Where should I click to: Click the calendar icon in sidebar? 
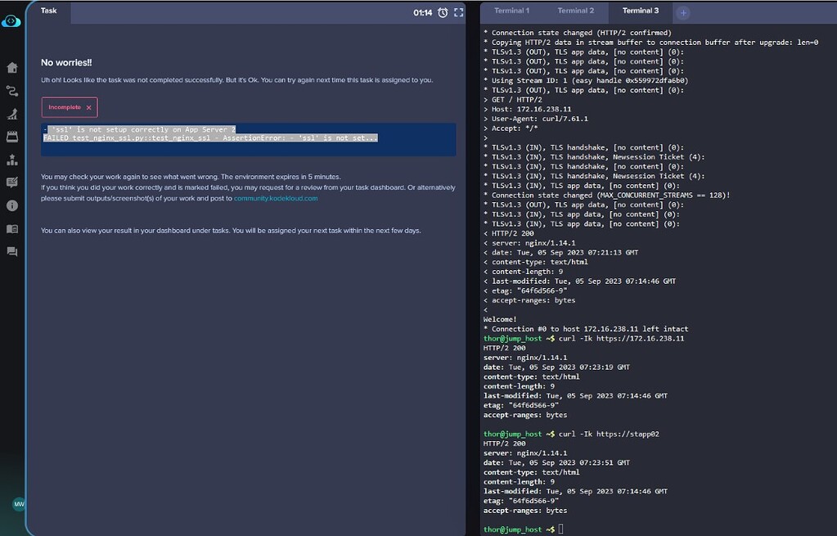coord(12,137)
